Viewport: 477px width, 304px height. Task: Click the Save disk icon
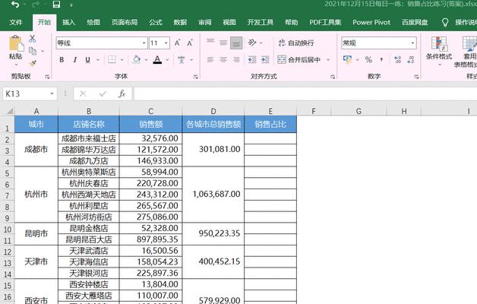56,5
